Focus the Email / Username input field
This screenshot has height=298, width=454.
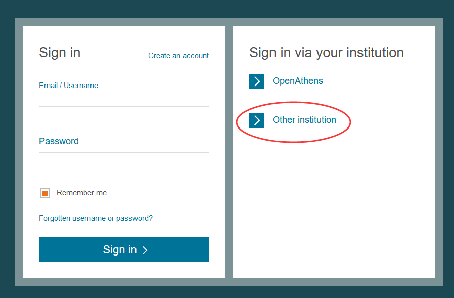click(123, 99)
